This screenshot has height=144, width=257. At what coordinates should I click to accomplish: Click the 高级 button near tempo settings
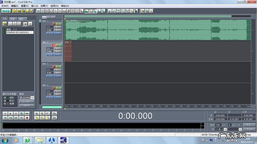[249, 125]
